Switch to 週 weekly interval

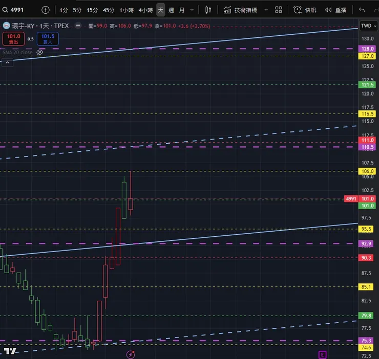[171, 10]
